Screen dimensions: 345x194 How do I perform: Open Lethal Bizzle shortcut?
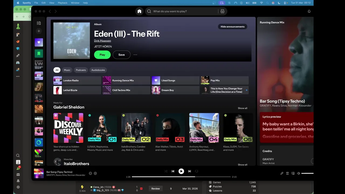pyautogui.click(x=77, y=90)
